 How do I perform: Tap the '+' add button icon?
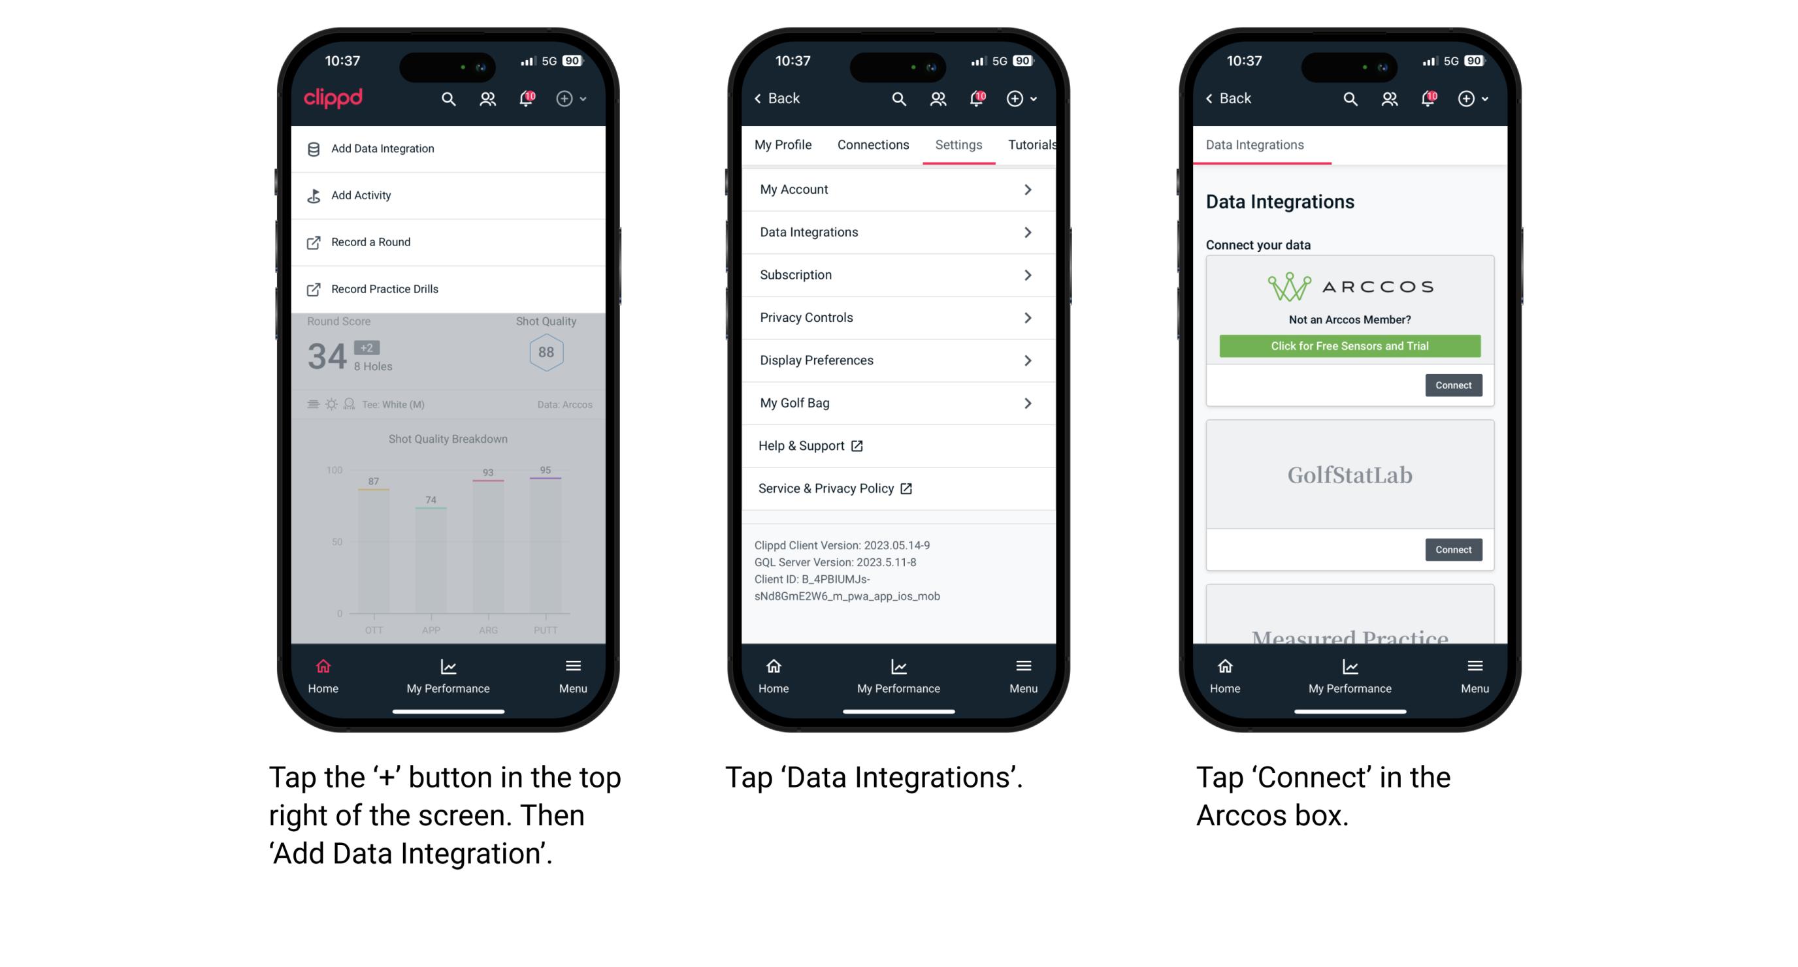point(564,99)
